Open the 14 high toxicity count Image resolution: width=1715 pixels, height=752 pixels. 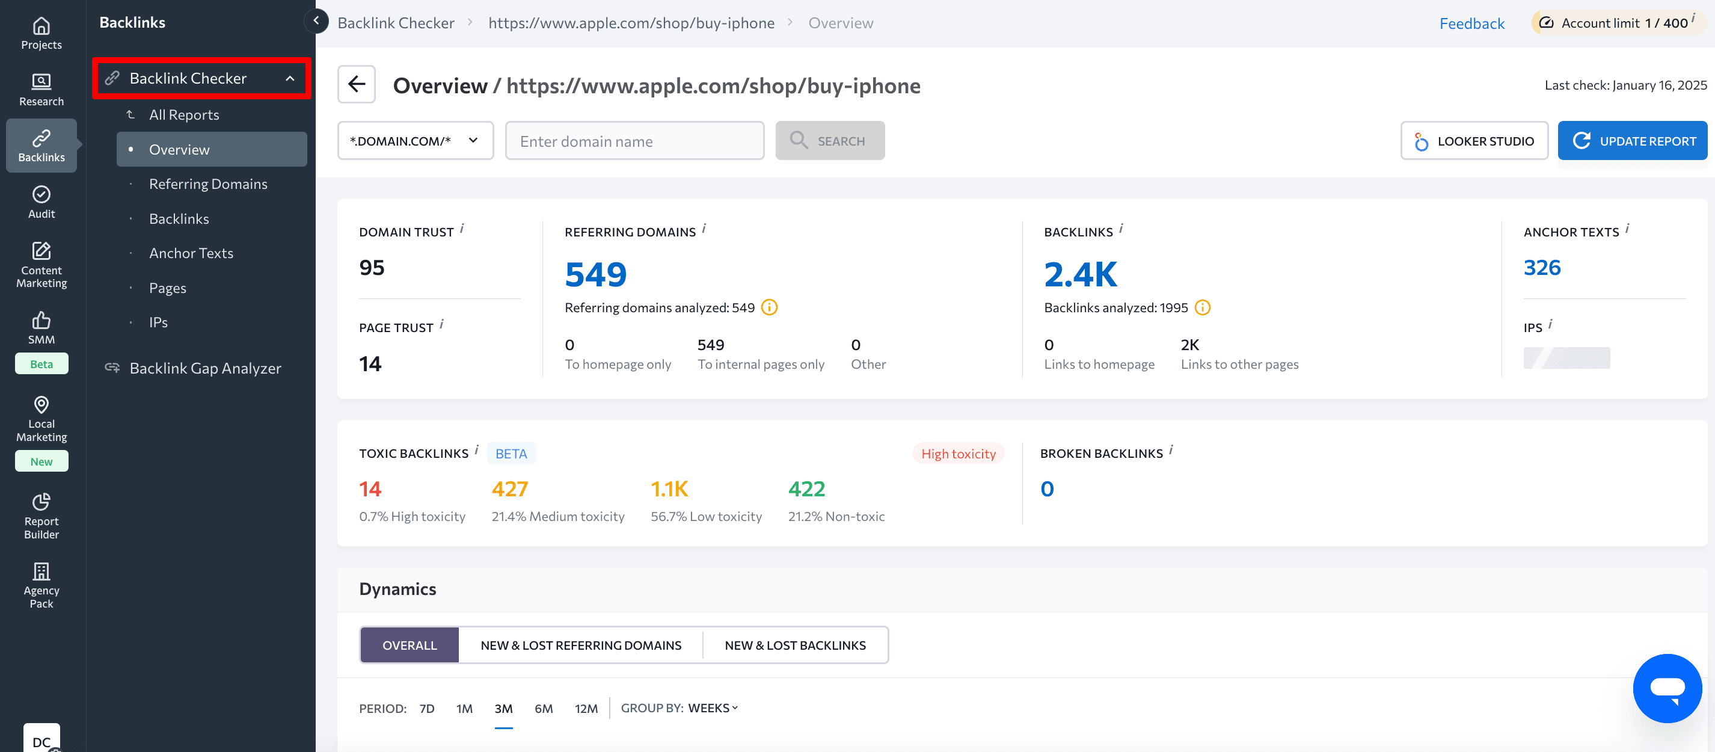[x=370, y=489]
